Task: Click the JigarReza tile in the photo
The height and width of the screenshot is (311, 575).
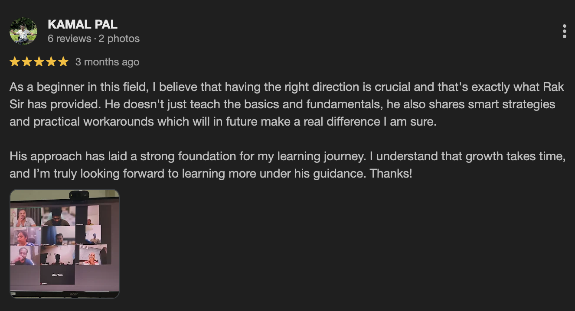Action: pos(58,275)
